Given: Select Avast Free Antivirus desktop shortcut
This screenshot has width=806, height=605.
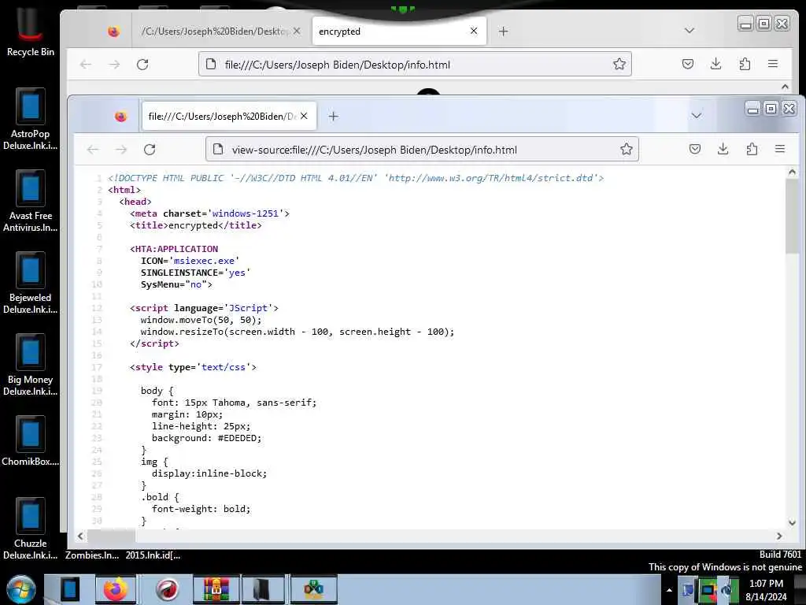Looking at the screenshot, I should point(30,201).
